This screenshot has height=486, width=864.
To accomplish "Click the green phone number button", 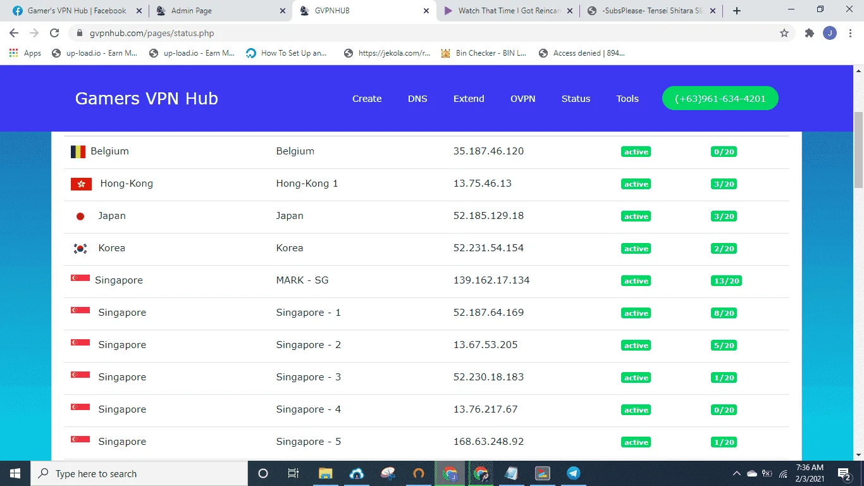I will pos(720,98).
